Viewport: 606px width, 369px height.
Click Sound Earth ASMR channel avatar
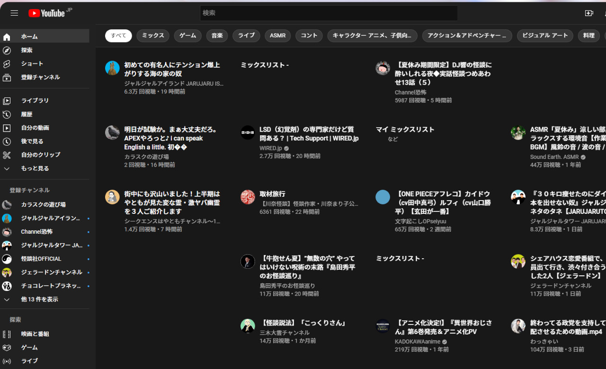(518, 132)
